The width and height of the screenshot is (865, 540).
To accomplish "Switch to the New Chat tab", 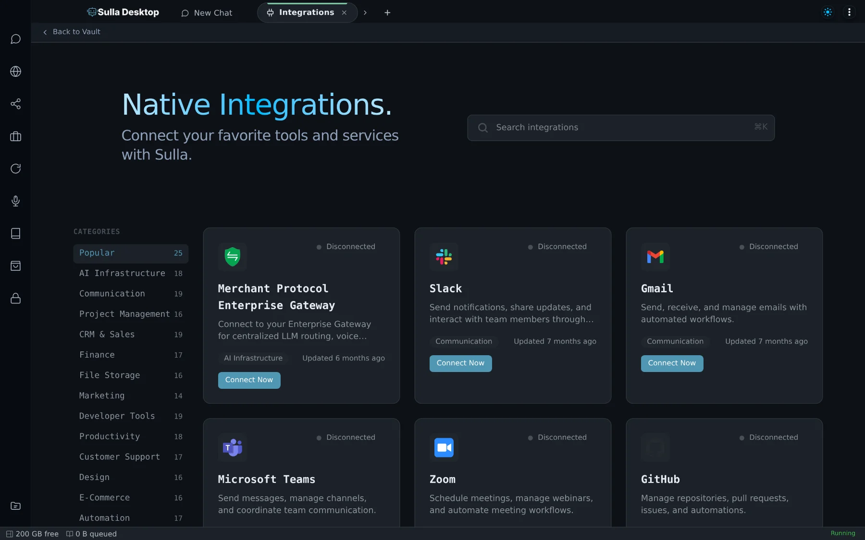I will (207, 13).
